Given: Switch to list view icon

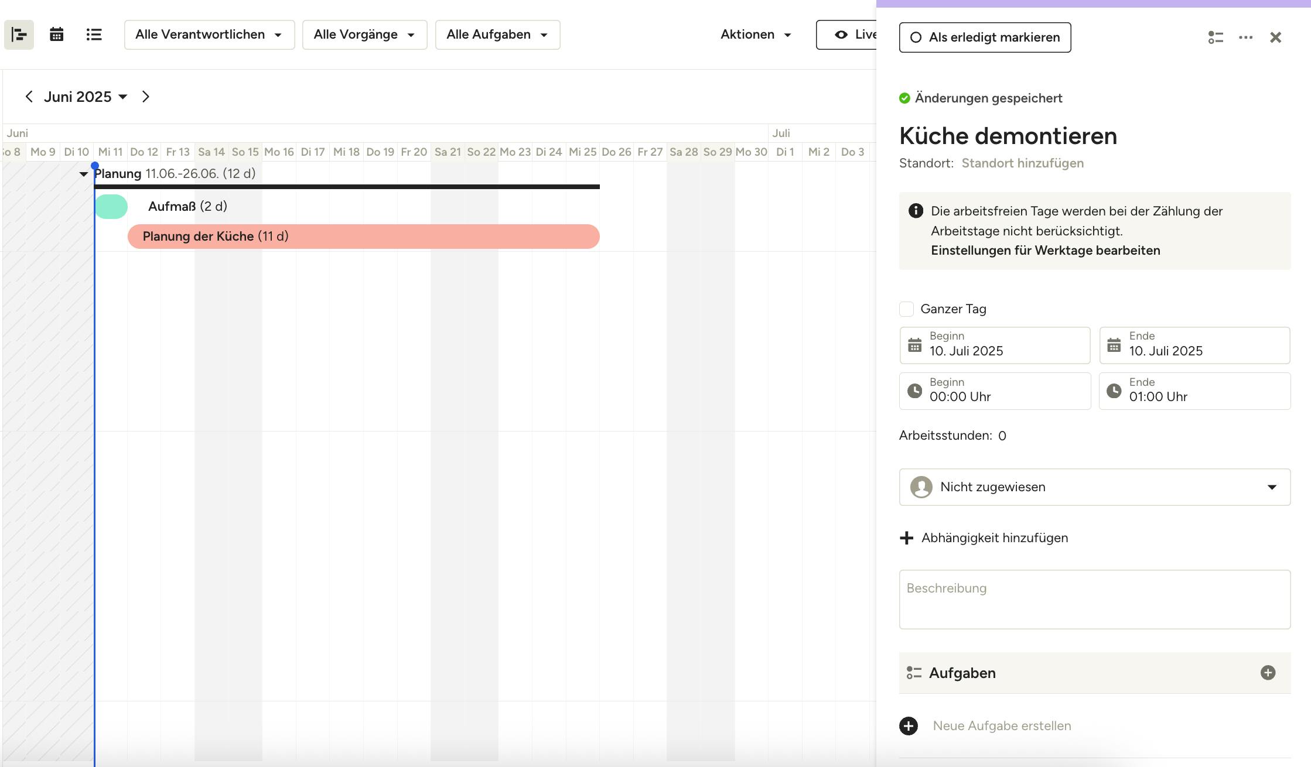Looking at the screenshot, I should (x=94, y=35).
